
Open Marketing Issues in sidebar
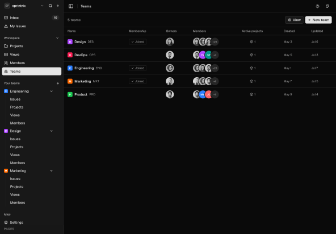click(15, 179)
